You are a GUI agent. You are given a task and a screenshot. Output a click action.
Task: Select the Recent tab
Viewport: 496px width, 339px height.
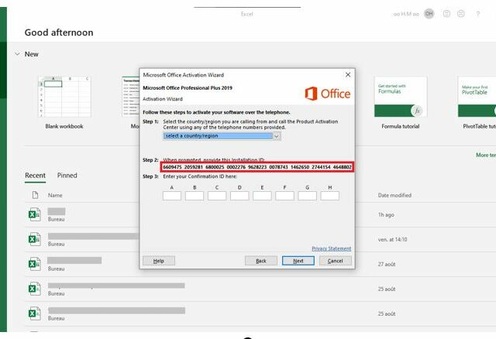(35, 176)
